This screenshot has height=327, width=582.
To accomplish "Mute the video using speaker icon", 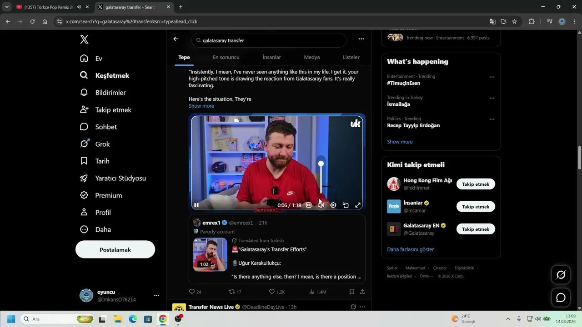I will 321,205.
